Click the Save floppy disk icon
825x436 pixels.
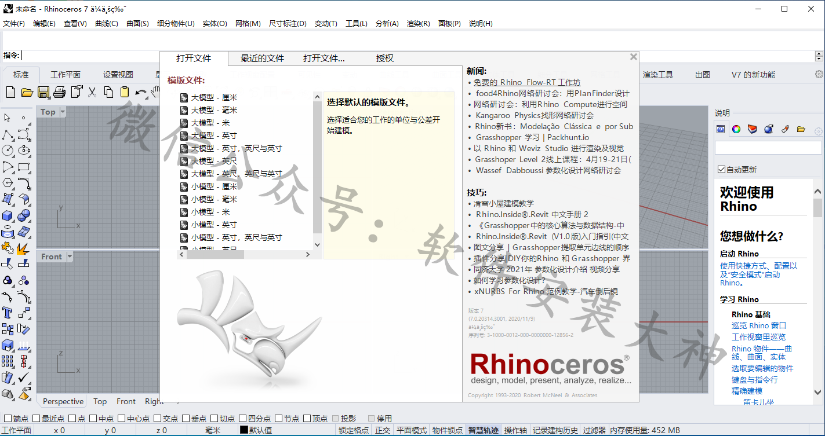[x=43, y=92]
